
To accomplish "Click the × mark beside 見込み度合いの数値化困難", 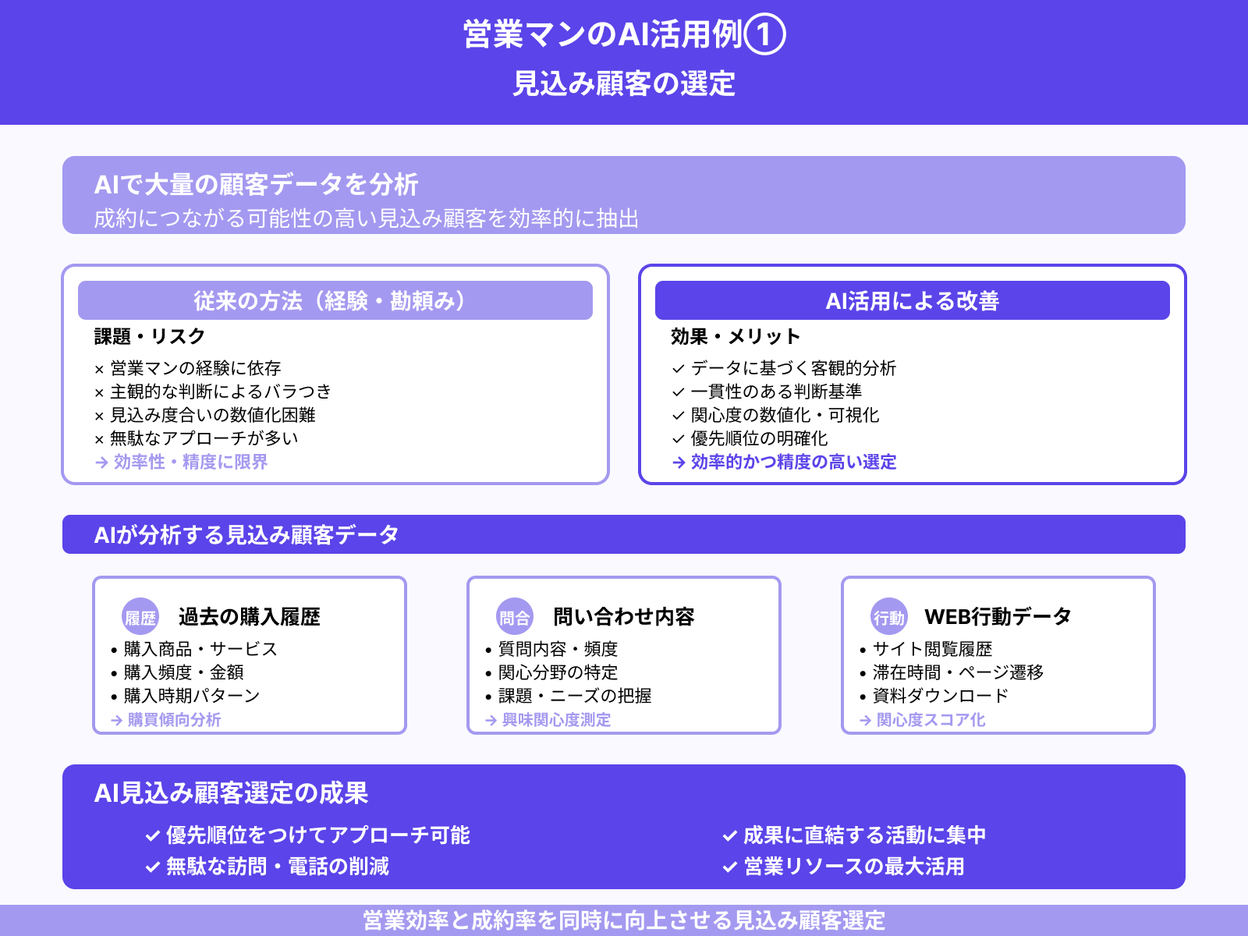I will [99, 417].
